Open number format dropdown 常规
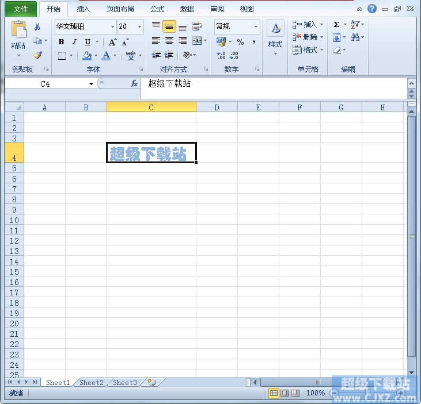Image resolution: width=421 pixels, height=404 pixels. [x=256, y=26]
